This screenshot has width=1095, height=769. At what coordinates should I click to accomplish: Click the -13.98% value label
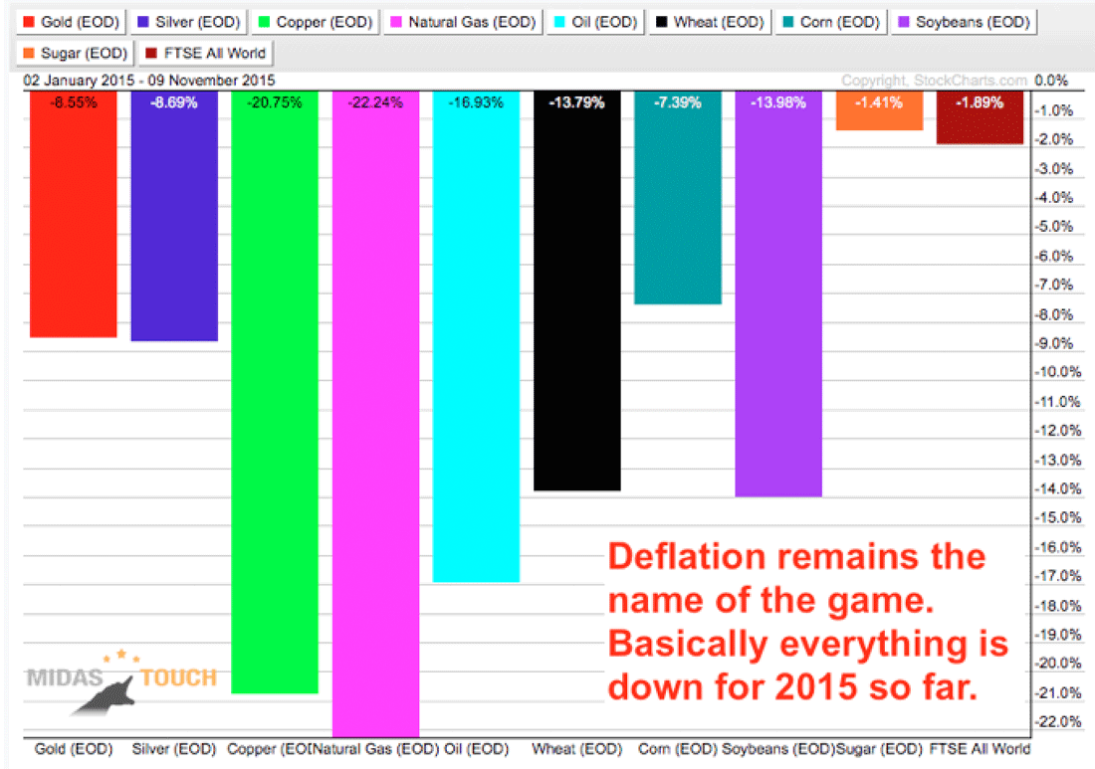(x=778, y=102)
